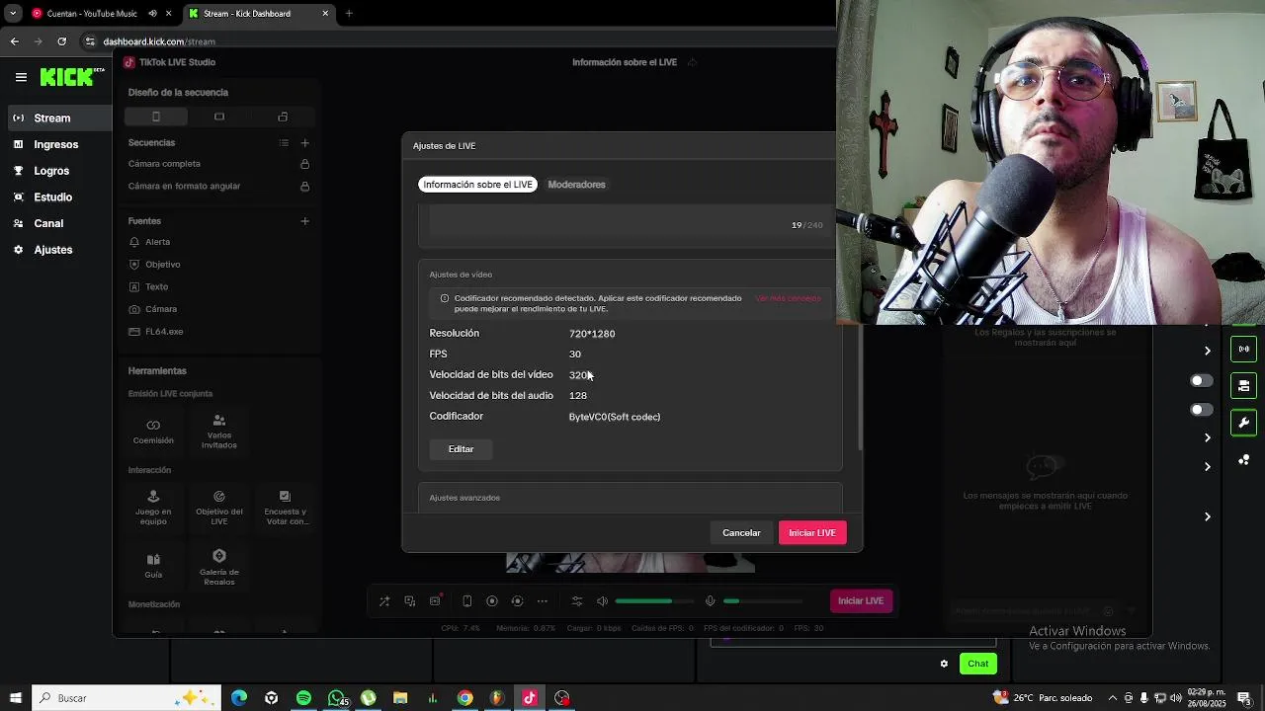The image size is (1265, 711).
Task: Open Ingresos in the Kick sidebar
Action: point(56,144)
